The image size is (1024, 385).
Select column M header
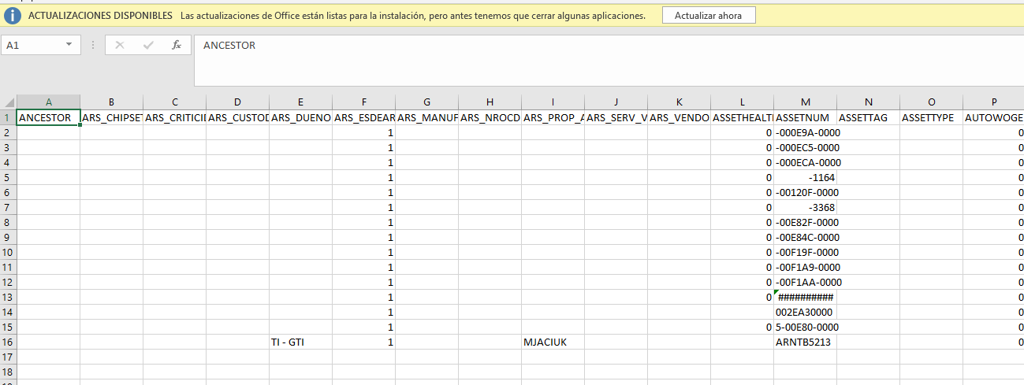[805, 102]
